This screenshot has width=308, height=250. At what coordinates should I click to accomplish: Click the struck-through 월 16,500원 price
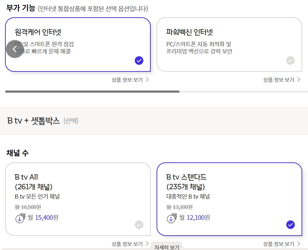(x=28, y=207)
